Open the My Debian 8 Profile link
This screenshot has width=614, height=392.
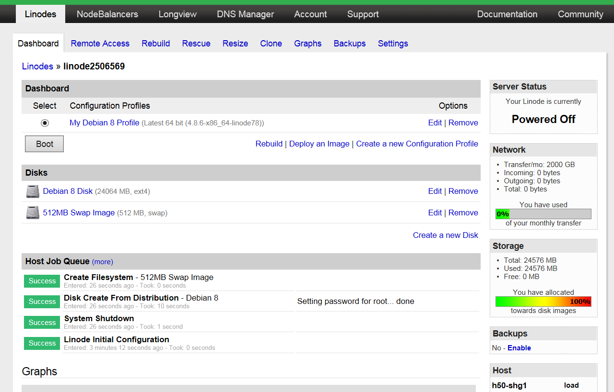coord(104,123)
